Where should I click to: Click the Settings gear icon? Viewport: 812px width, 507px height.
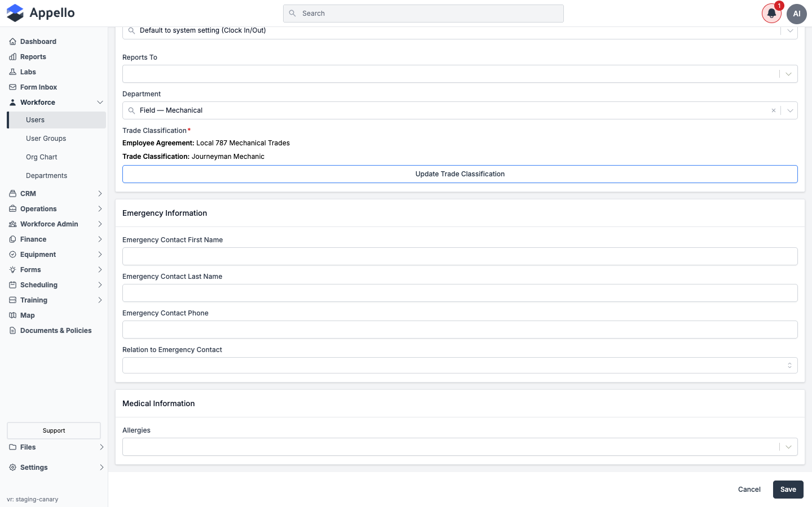point(12,468)
